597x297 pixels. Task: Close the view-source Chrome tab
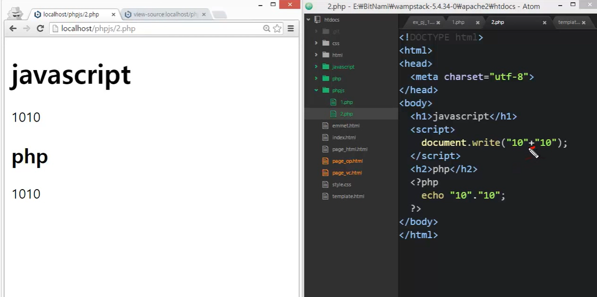click(204, 15)
